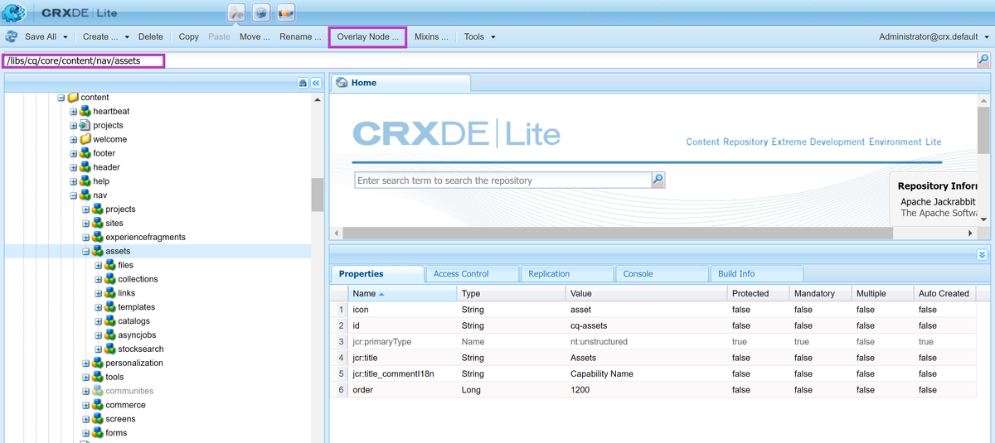Collapse the properties panel double-chevron icon
The width and height of the screenshot is (995, 443).
pyautogui.click(x=982, y=255)
